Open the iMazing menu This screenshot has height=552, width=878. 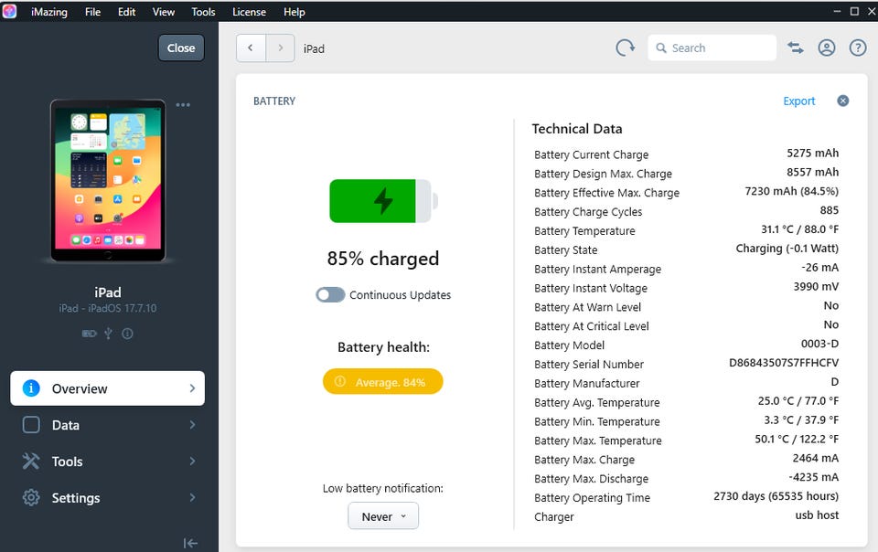click(x=49, y=12)
